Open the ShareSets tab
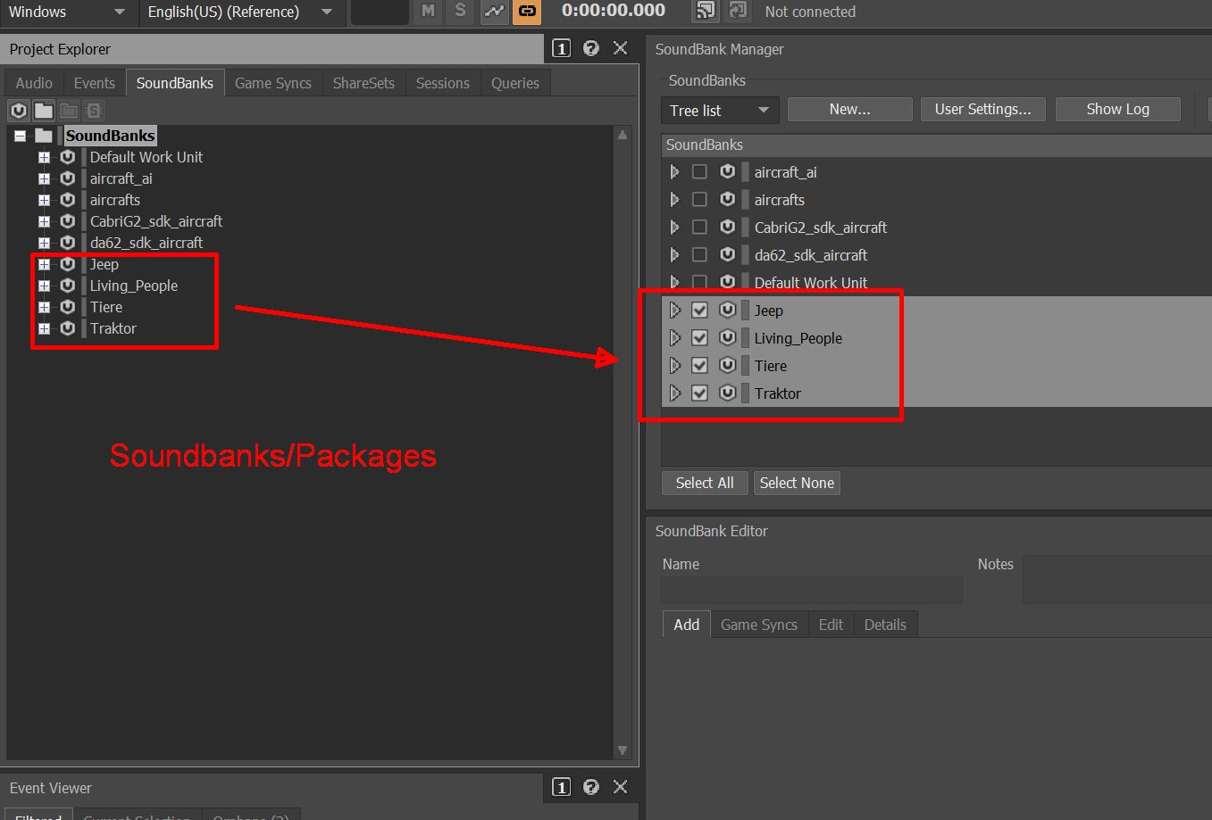 point(364,83)
